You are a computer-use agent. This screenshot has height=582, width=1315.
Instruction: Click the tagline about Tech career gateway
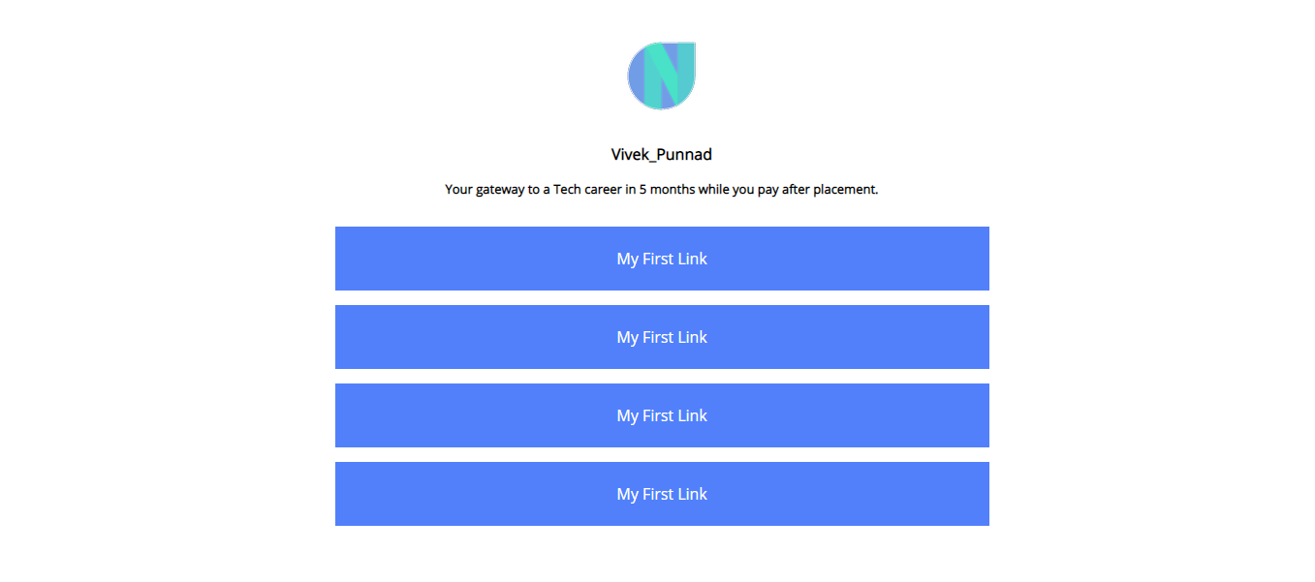pos(662,190)
